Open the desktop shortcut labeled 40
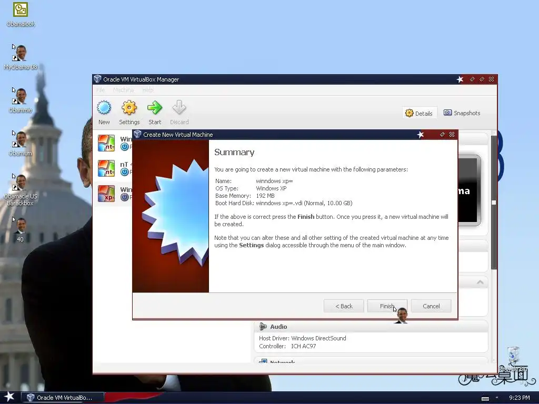The height and width of the screenshot is (404, 539). click(x=21, y=229)
